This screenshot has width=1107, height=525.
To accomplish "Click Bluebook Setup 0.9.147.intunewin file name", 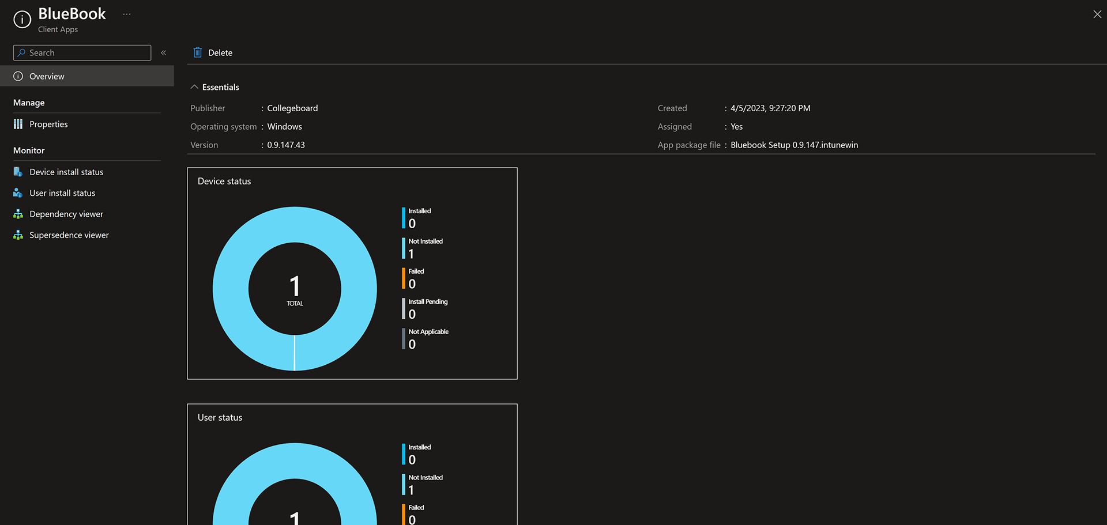I will click(x=795, y=145).
